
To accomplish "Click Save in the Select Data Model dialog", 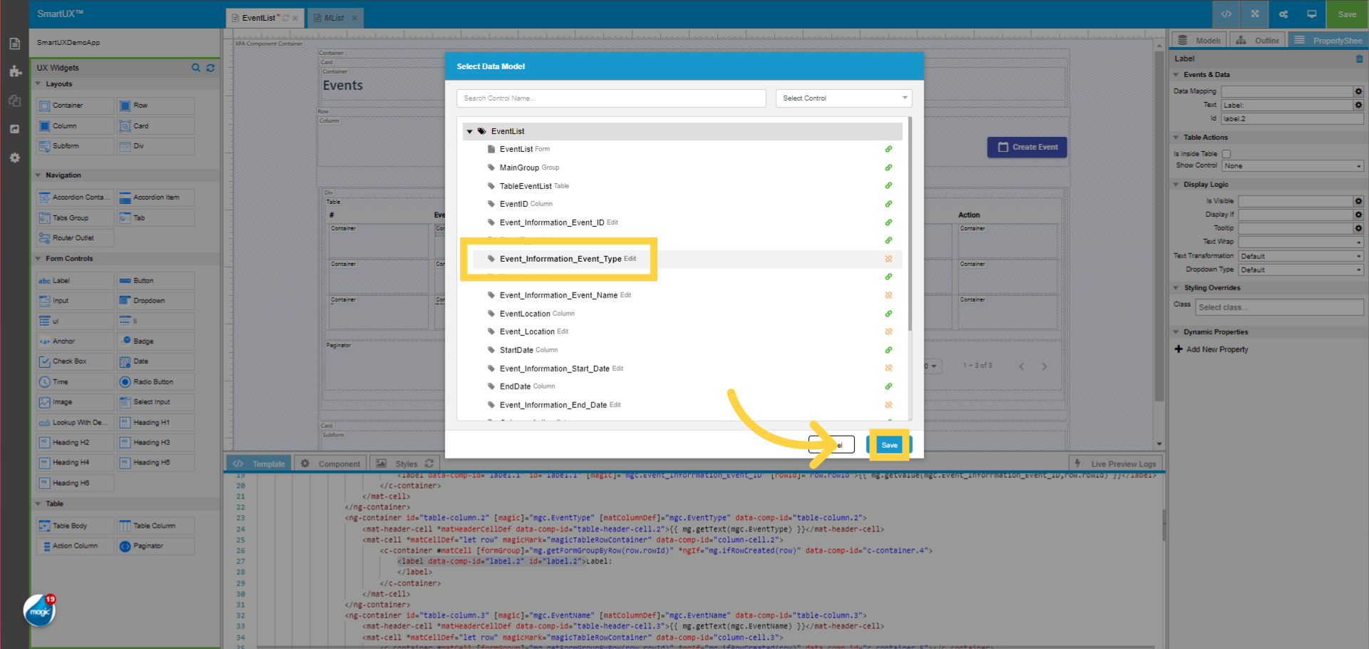I will (x=889, y=444).
